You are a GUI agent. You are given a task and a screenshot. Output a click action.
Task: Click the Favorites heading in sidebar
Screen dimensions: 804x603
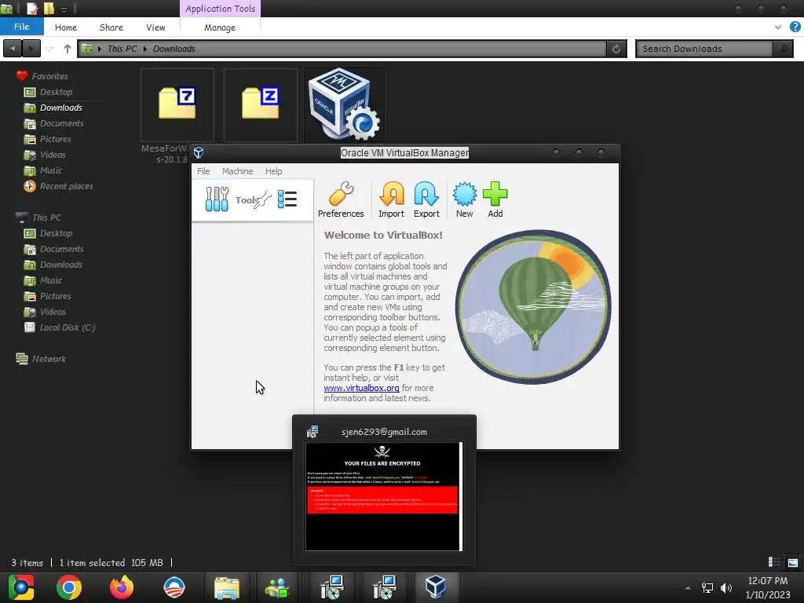pyautogui.click(x=49, y=76)
